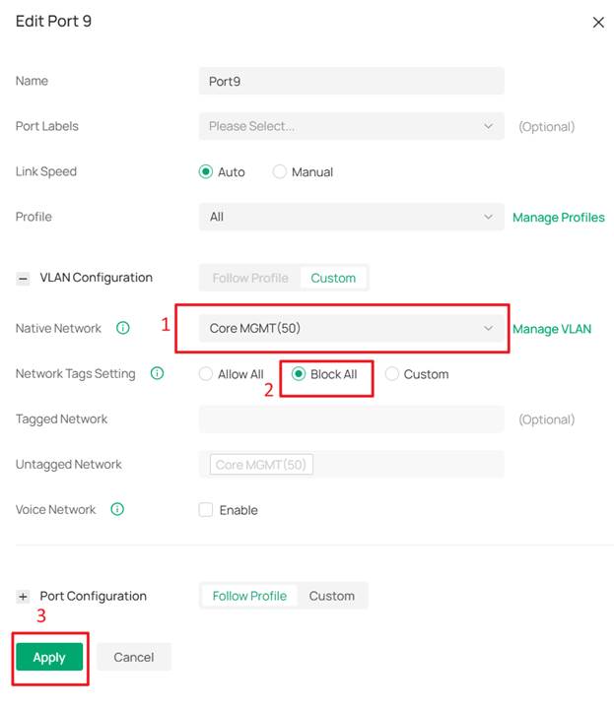Viewport: 614px width, 709px height.
Task: Click the Cancel button
Action: point(134,657)
